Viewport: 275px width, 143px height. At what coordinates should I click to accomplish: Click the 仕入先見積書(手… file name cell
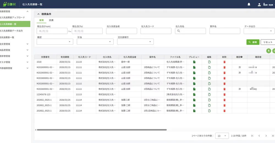(175, 62)
